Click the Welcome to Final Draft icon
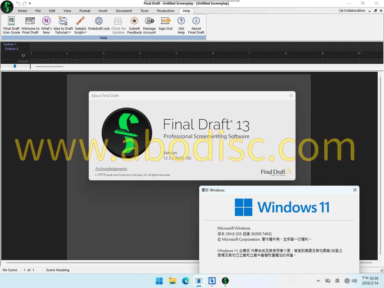Screen dimensions: 384x288 click(x=30, y=25)
